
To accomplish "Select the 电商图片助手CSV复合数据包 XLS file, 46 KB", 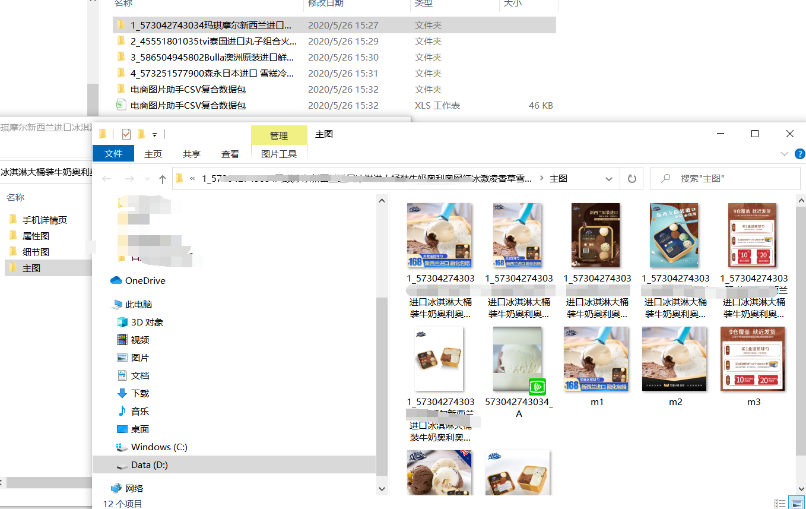I will pyautogui.click(x=334, y=105).
